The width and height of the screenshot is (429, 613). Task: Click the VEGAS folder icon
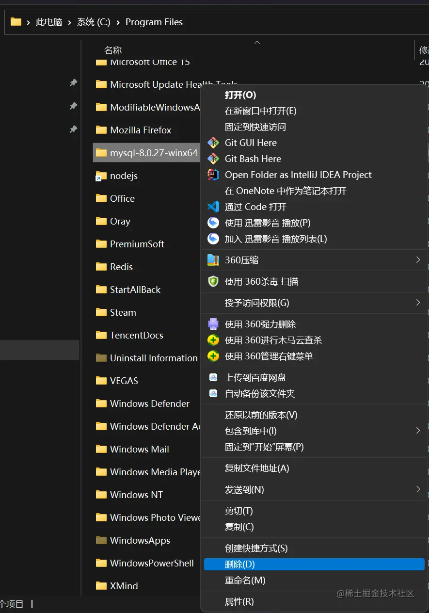pos(101,381)
